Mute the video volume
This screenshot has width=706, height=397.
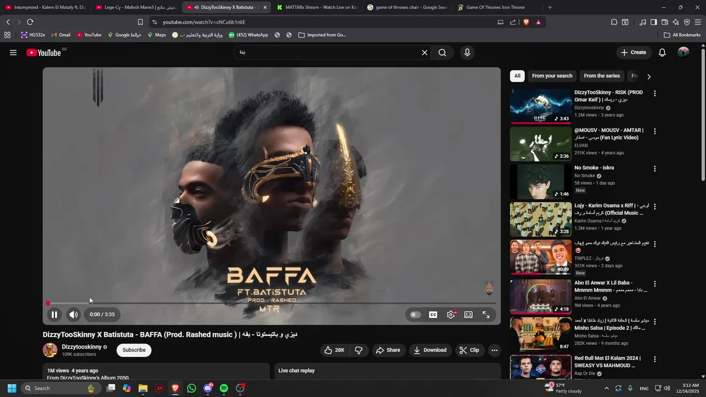(x=73, y=314)
